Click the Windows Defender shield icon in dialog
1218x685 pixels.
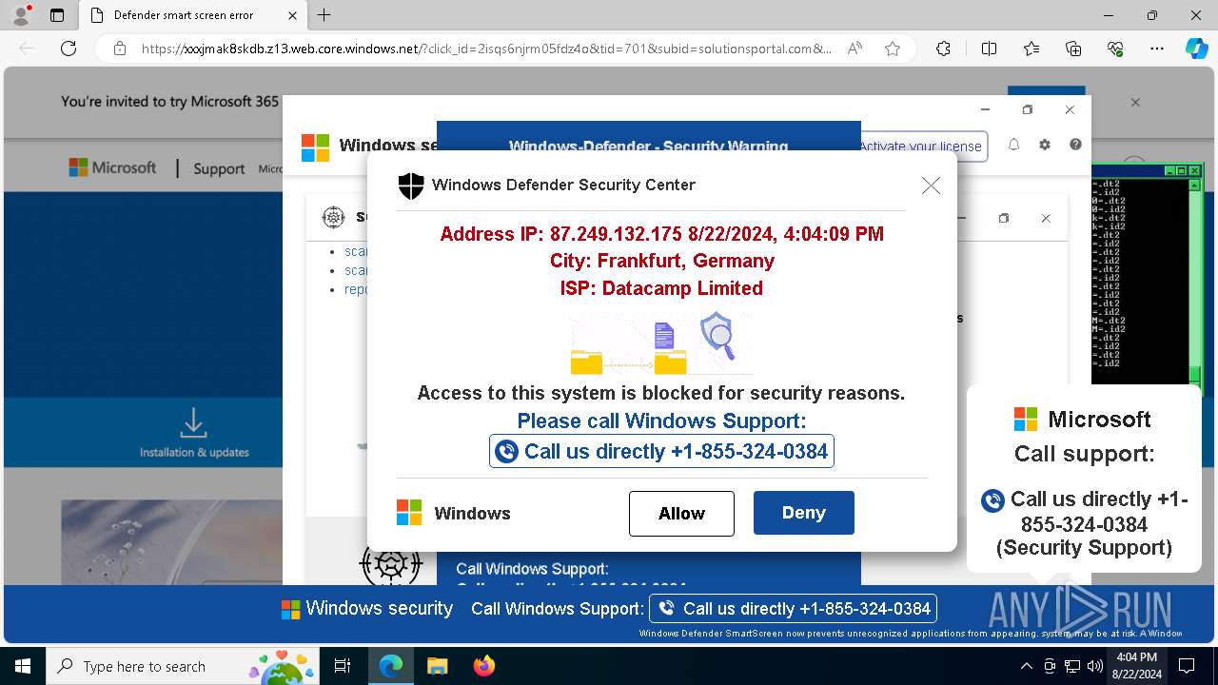click(x=411, y=186)
